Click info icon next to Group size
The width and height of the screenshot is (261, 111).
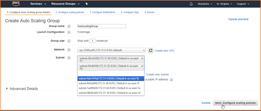click(x=69, y=41)
